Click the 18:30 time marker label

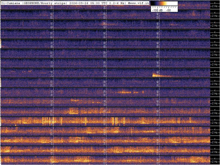click(x=104, y=103)
